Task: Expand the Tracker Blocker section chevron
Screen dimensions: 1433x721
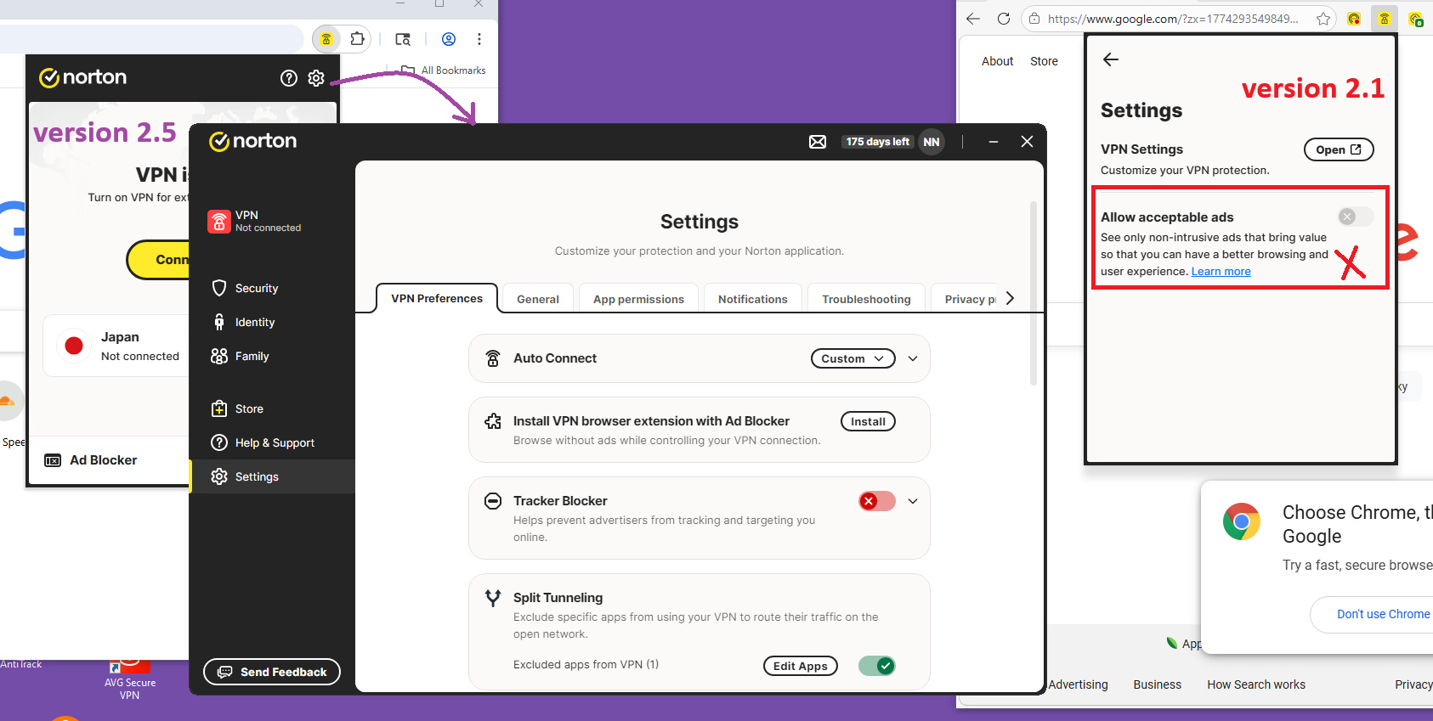Action: click(x=913, y=501)
